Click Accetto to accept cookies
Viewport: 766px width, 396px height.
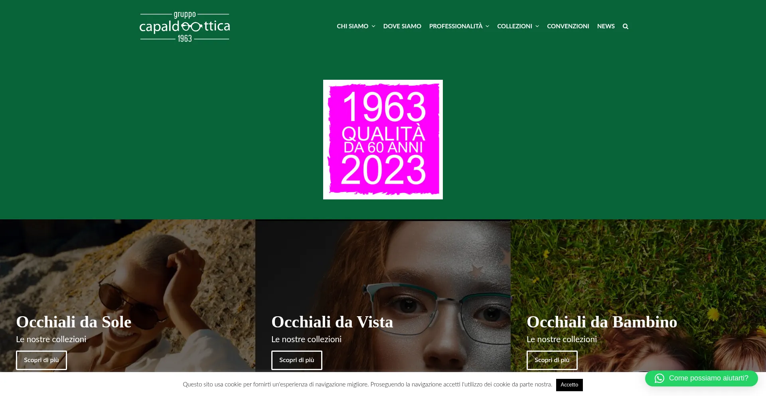[x=569, y=385]
